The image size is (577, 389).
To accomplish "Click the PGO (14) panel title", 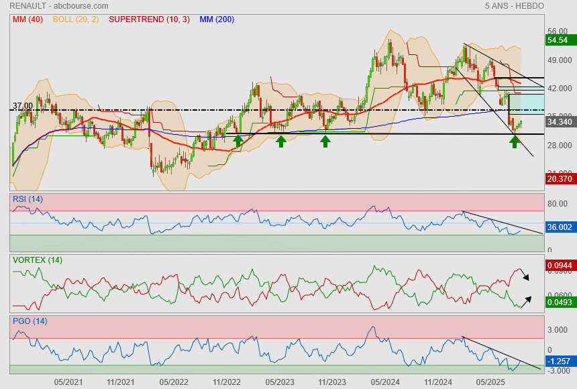I will coord(29,321).
